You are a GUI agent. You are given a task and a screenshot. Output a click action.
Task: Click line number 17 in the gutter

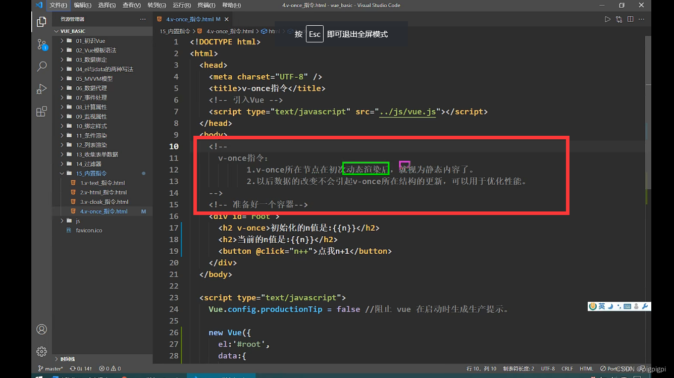[x=174, y=228]
